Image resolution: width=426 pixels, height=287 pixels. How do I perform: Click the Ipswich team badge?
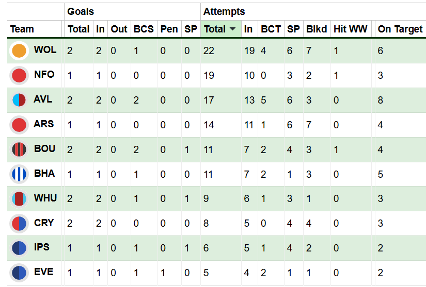19,248
